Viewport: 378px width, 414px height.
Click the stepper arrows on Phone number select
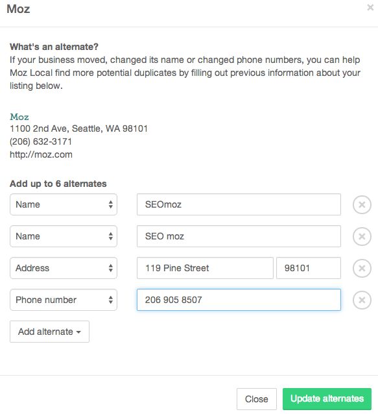tap(110, 300)
